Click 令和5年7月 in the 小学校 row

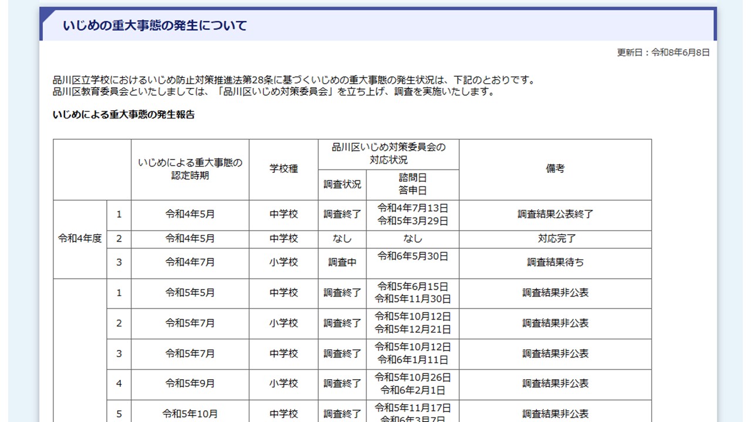[190, 323]
